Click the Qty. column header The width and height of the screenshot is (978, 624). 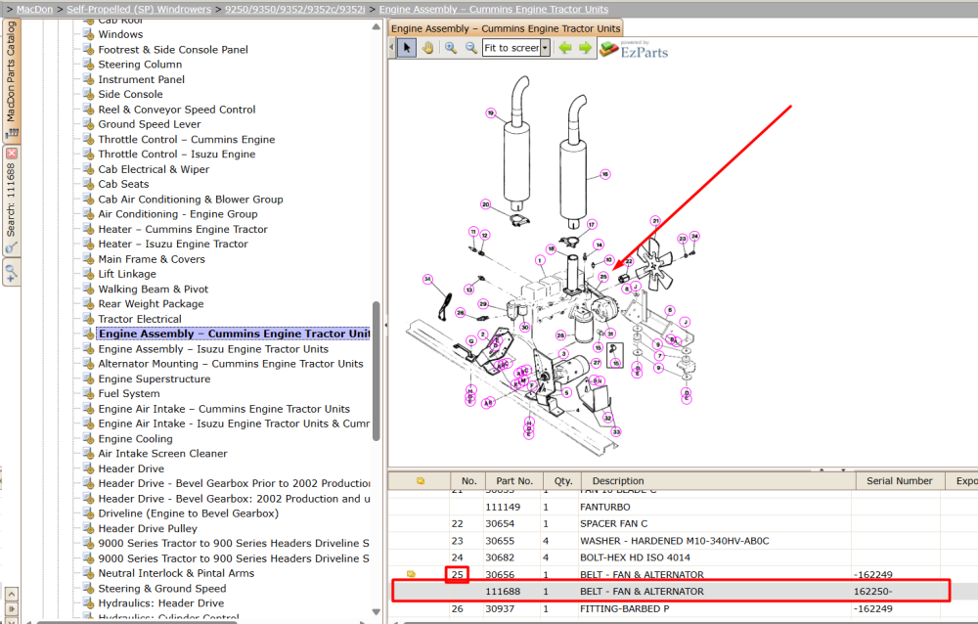[562, 481]
